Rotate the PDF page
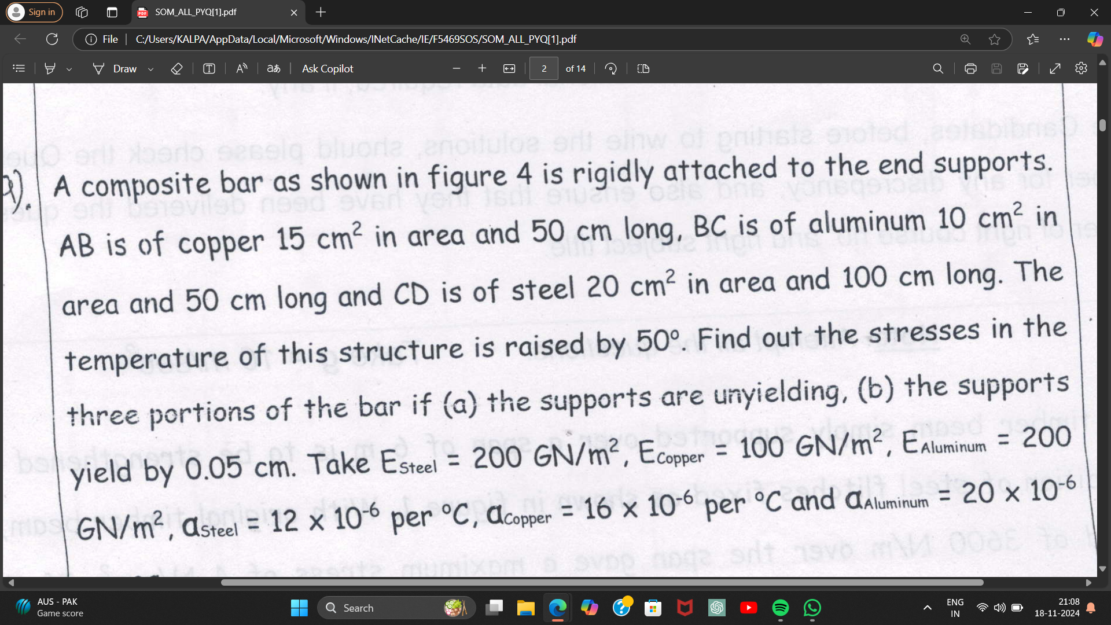 click(x=610, y=68)
